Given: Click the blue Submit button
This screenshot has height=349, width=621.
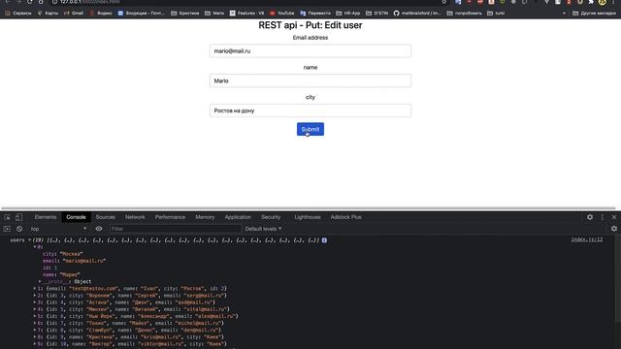Looking at the screenshot, I should click(x=310, y=129).
